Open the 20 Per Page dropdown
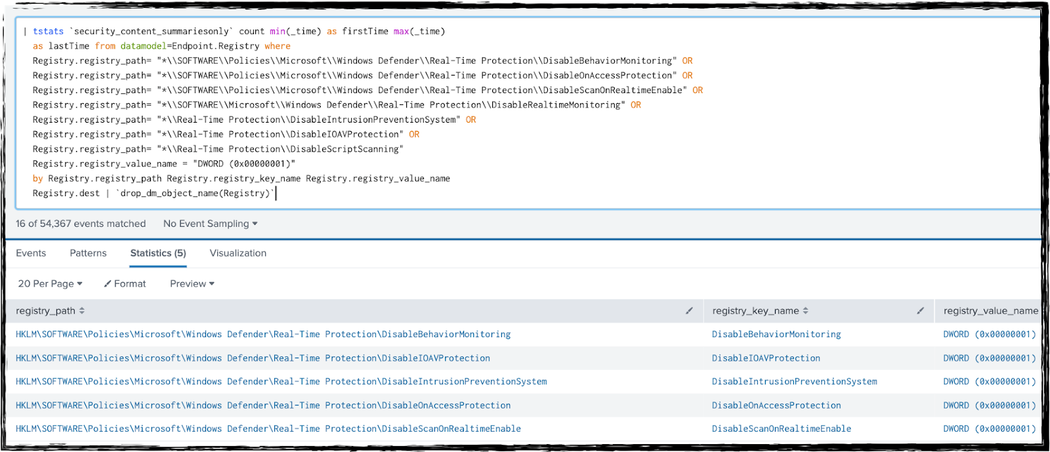This screenshot has height=452, width=1050. 50,284
